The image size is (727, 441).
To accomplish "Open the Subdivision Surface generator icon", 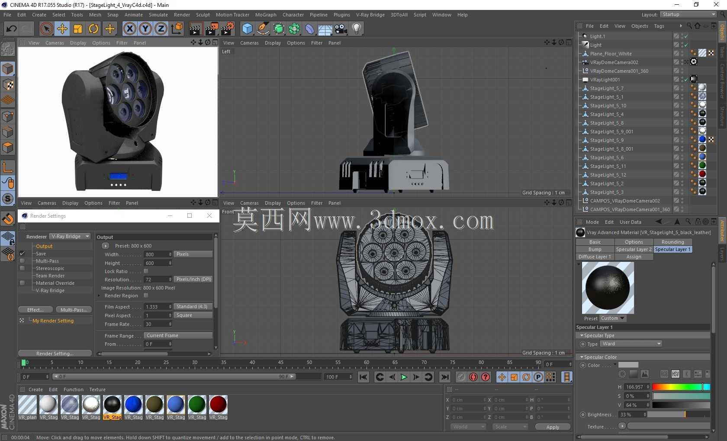I will click(279, 29).
